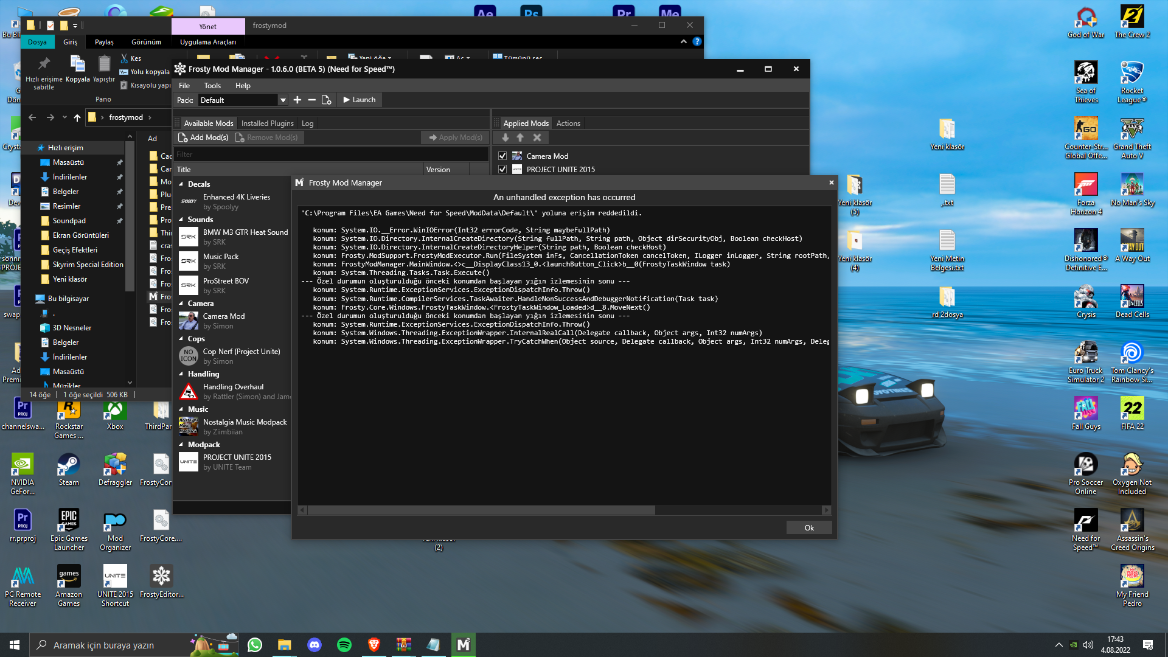Switch to the Installed Plugins tab
This screenshot has width=1168, height=657.
(x=268, y=123)
